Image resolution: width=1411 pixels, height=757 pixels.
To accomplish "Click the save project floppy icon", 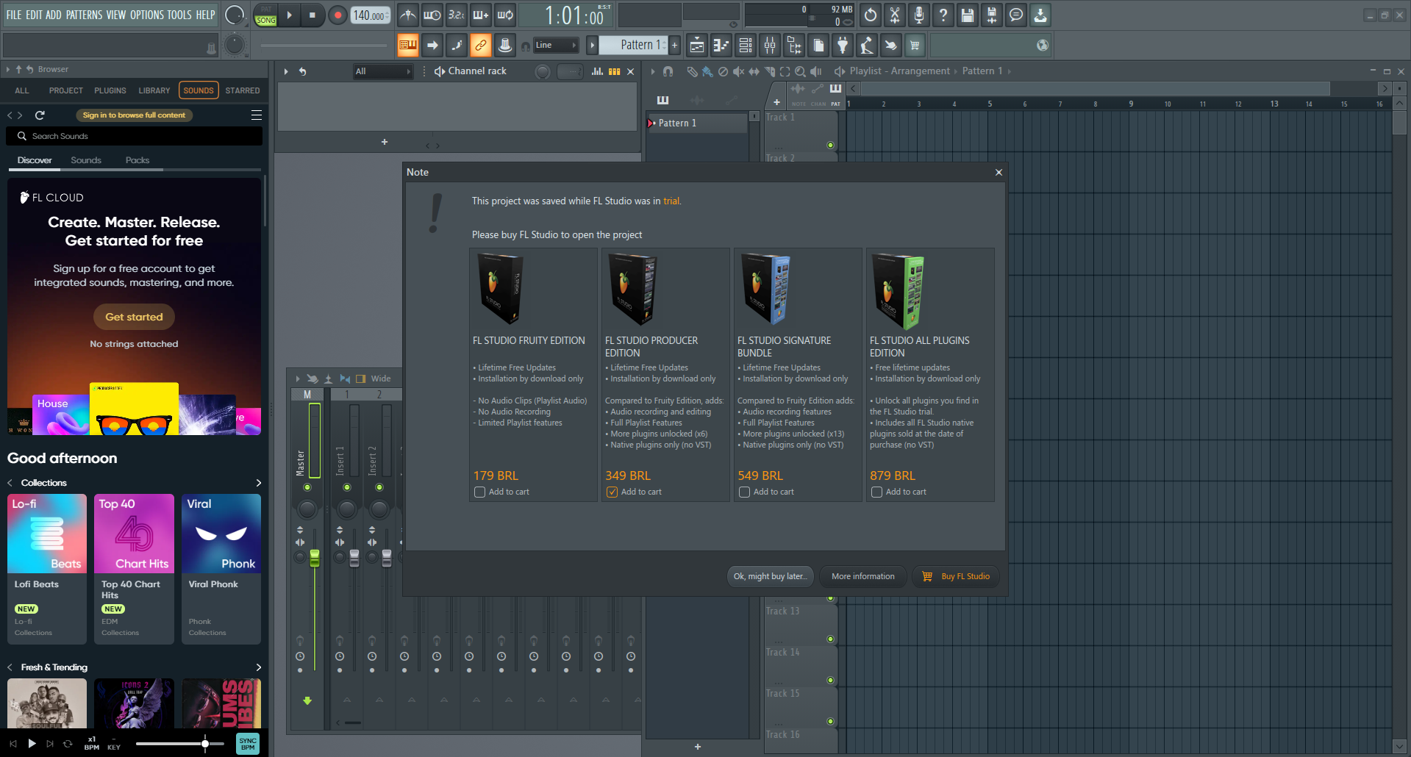I will click(x=968, y=15).
